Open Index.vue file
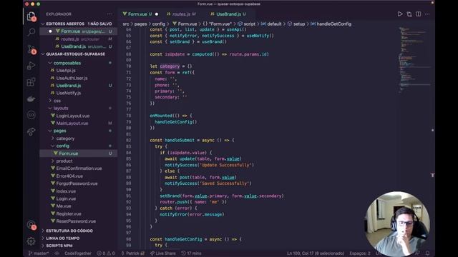Image resolution: width=458 pixels, height=257 pixels. click(66, 191)
